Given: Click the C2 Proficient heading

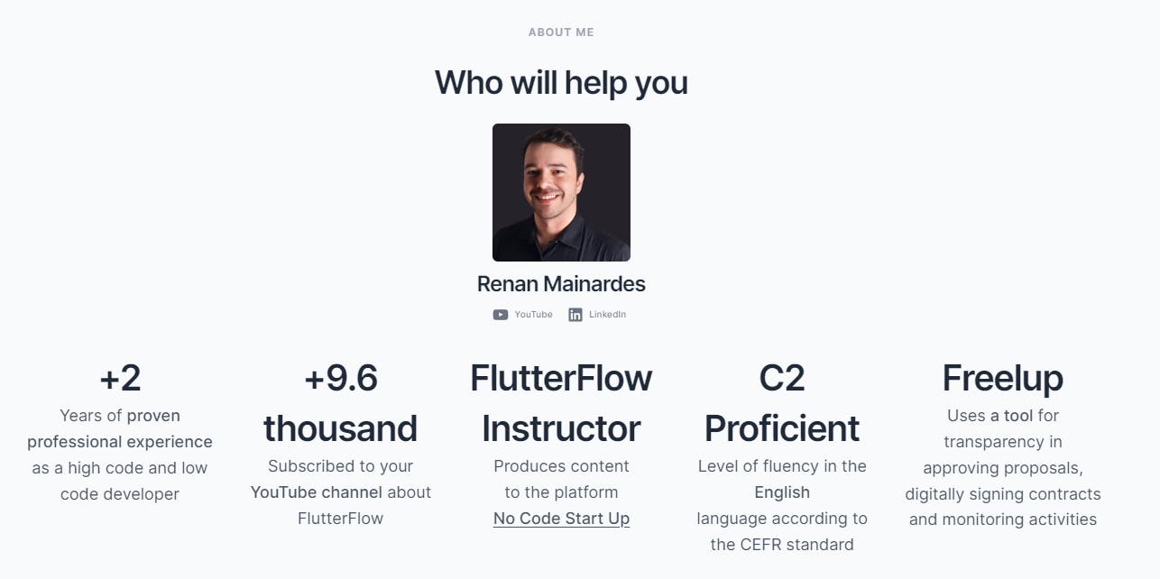Looking at the screenshot, I should (782, 403).
